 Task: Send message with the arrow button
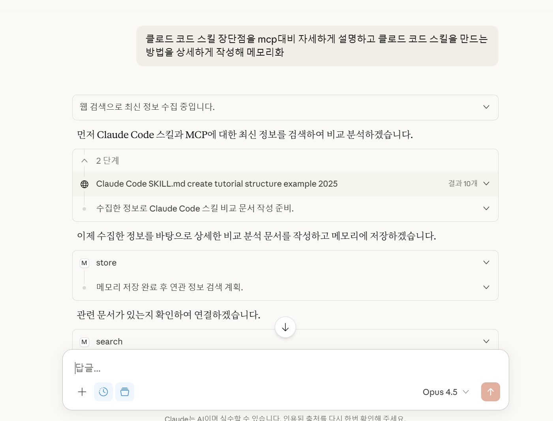pos(490,392)
